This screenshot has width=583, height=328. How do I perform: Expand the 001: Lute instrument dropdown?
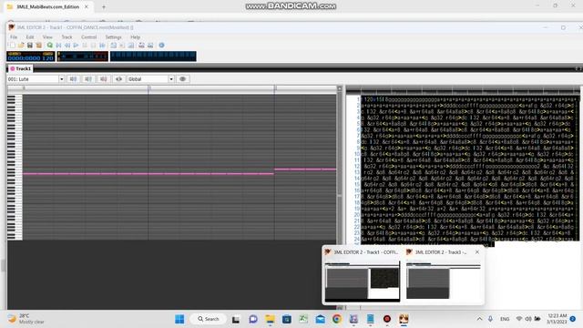pyautogui.click(x=61, y=79)
